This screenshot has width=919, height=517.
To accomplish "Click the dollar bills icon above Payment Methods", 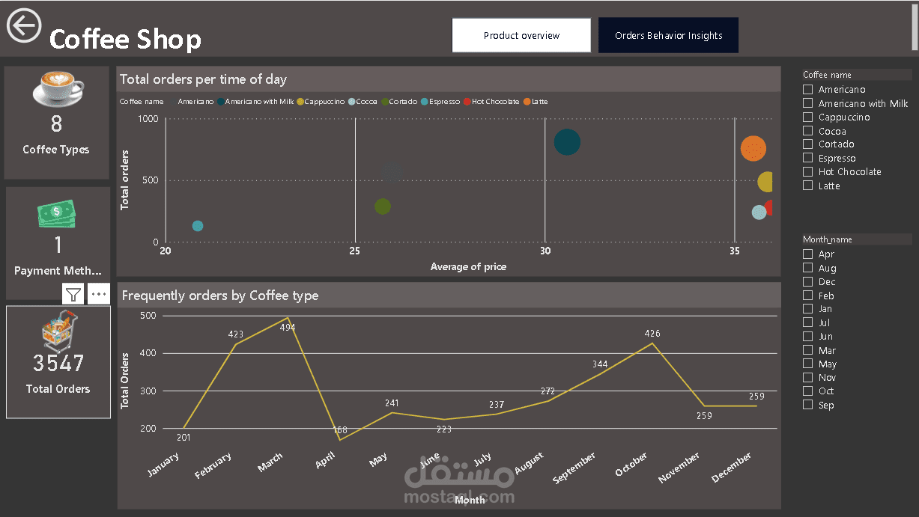I will (56, 215).
